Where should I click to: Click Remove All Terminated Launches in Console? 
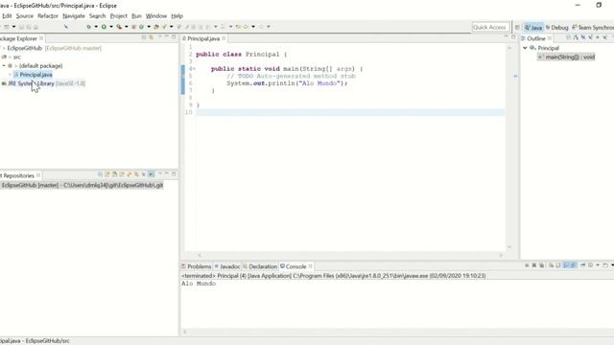click(x=541, y=265)
